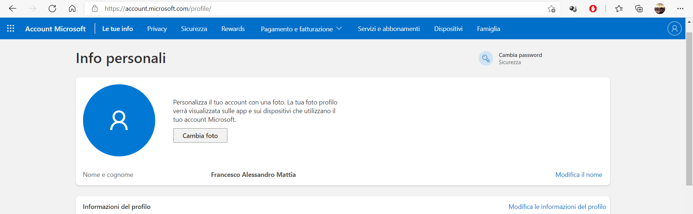Open the Collections panel
This screenshot has height=214, width=693.
click(639, 9)
